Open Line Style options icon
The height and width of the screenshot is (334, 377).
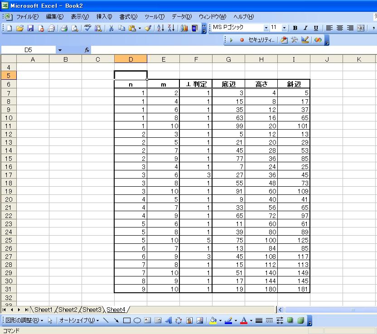point(259,320)
